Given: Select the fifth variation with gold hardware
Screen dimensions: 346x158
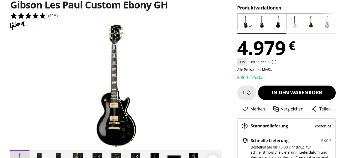Looking at the screenshot, I should (311, 22).
